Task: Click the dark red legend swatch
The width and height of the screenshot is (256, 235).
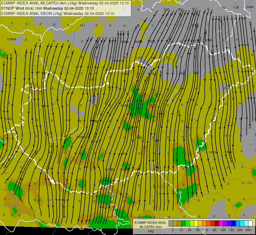Action: coord(217,223)
